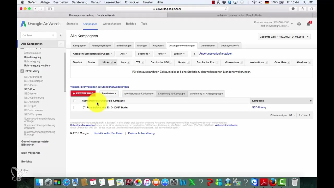Switch to the Anzeigengruppen tab

[101, 45]
